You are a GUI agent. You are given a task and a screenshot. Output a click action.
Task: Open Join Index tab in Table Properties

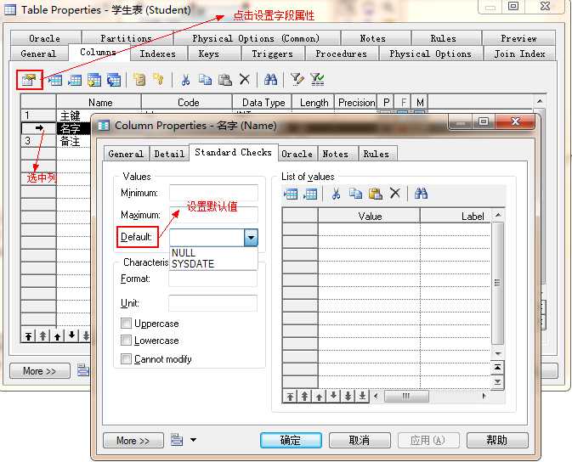point(519,54)
